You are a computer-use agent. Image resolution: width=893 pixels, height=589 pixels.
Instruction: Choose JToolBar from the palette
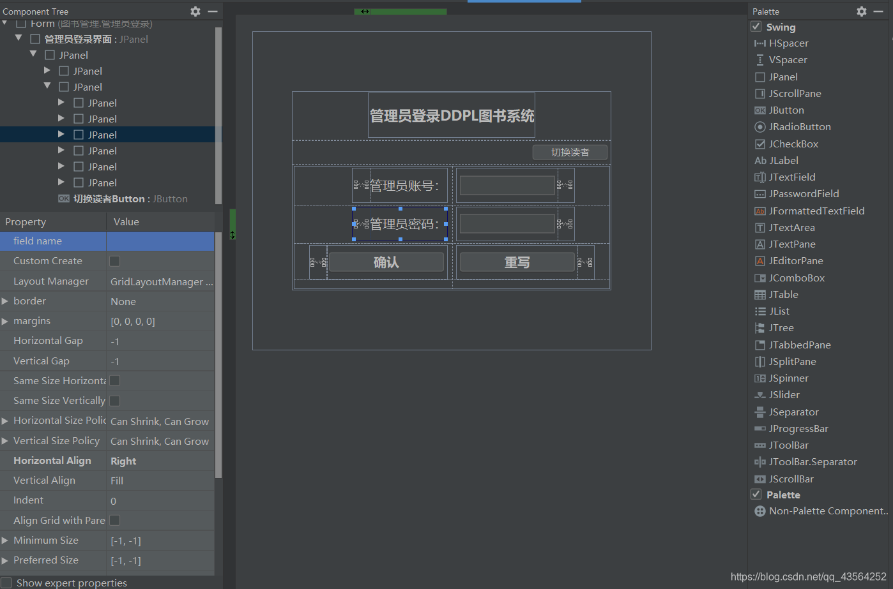point(781,445)
